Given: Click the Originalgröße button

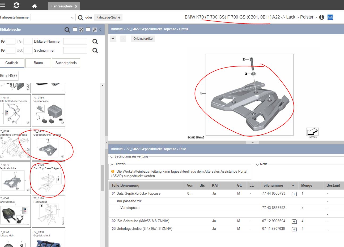Looking at the screenshot, I should [x=143, y=39].
